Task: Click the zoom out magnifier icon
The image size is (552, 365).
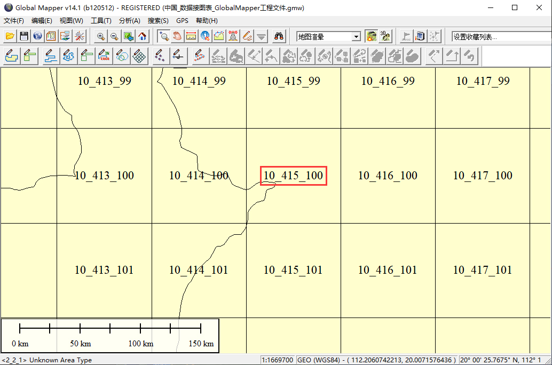Action: pyautogui.click(x=114, y=36)
